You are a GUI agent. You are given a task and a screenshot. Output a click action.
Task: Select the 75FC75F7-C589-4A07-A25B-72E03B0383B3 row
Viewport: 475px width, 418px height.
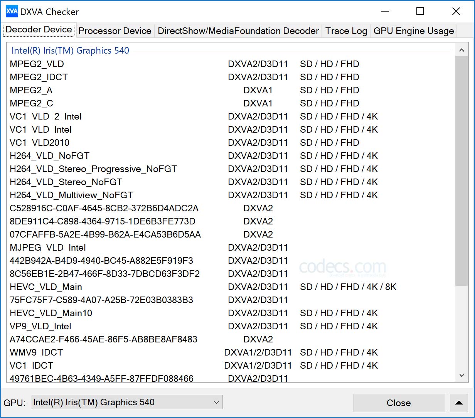[x=231, y=300]
